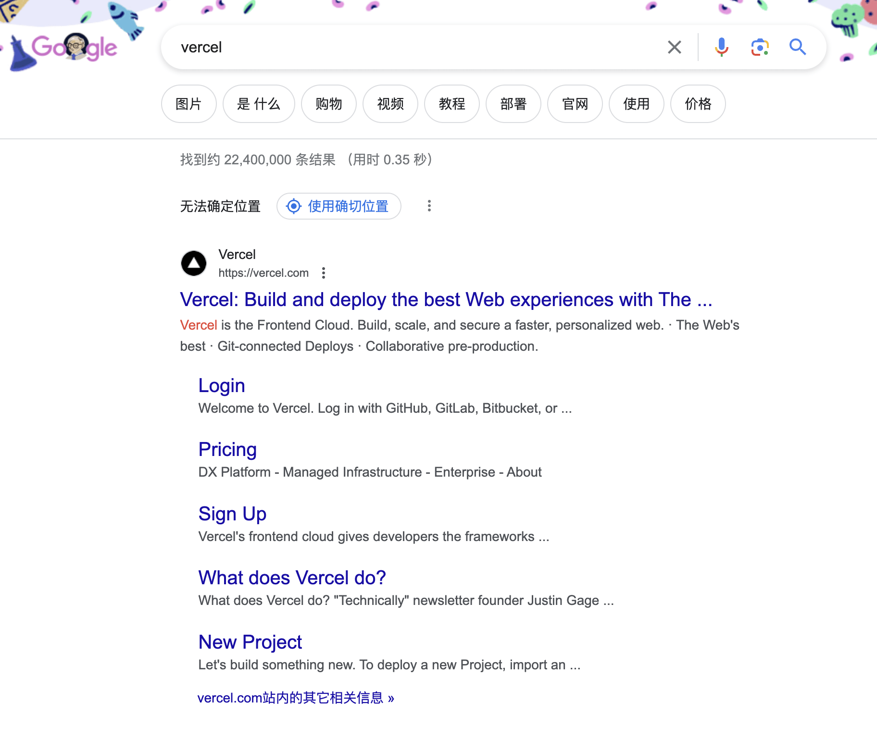Click the Technically newsletter founder description
Screen dimensions: 877x739
[x=406, y=601]
